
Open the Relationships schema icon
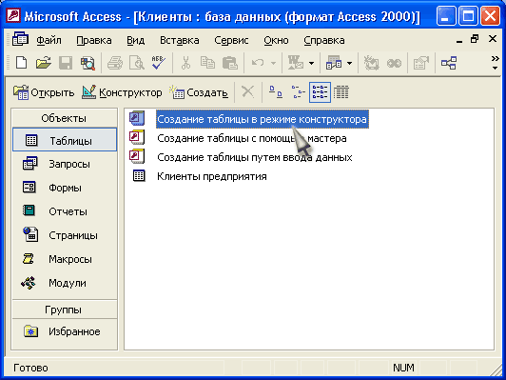(449, 62)
